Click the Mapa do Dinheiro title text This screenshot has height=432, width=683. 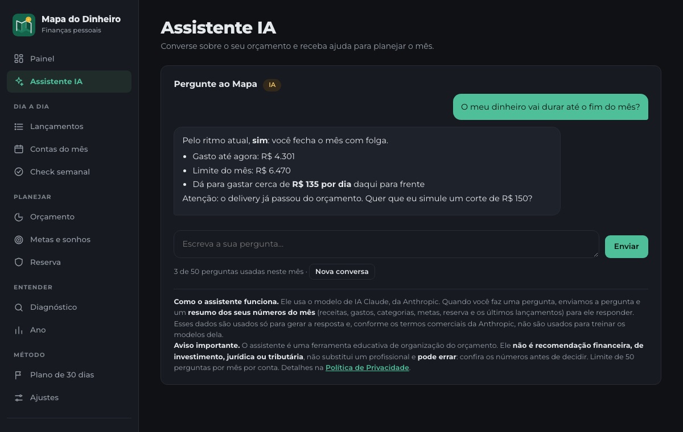(81, 19)
